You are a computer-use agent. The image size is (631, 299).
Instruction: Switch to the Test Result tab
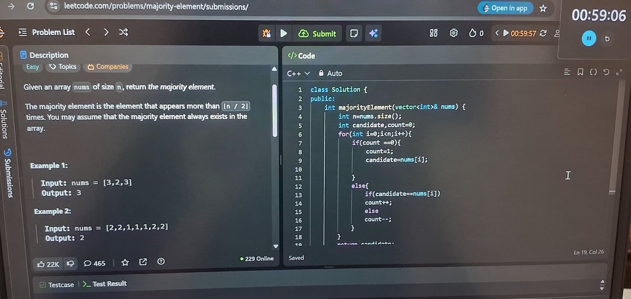pos(105,284)
